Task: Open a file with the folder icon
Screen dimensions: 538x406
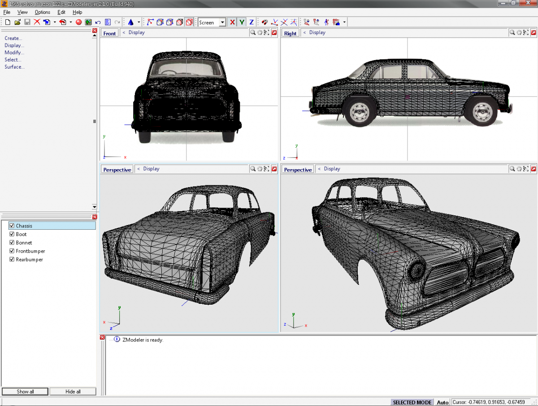Action: click(x=17, y=22)
